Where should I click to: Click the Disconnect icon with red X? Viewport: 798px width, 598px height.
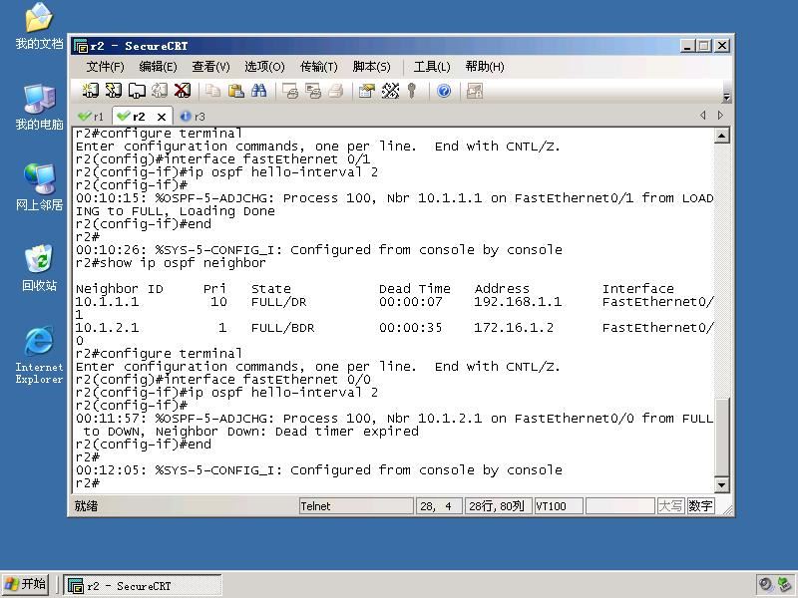click(183, 91)
